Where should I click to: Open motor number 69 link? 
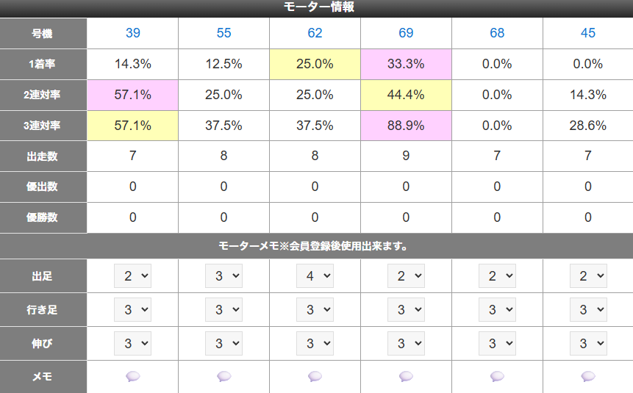(x=406, y=32)
